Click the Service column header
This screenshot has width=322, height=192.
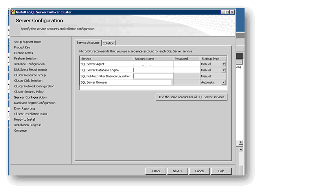pyautogui.click(x=107, y=59)
